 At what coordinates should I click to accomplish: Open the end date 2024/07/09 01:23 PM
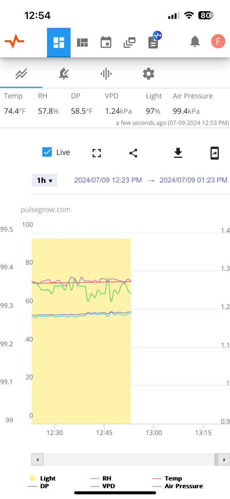click(194, 180)
